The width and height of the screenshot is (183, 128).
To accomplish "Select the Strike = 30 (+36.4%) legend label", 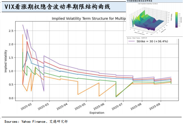I will pos(152,41).
